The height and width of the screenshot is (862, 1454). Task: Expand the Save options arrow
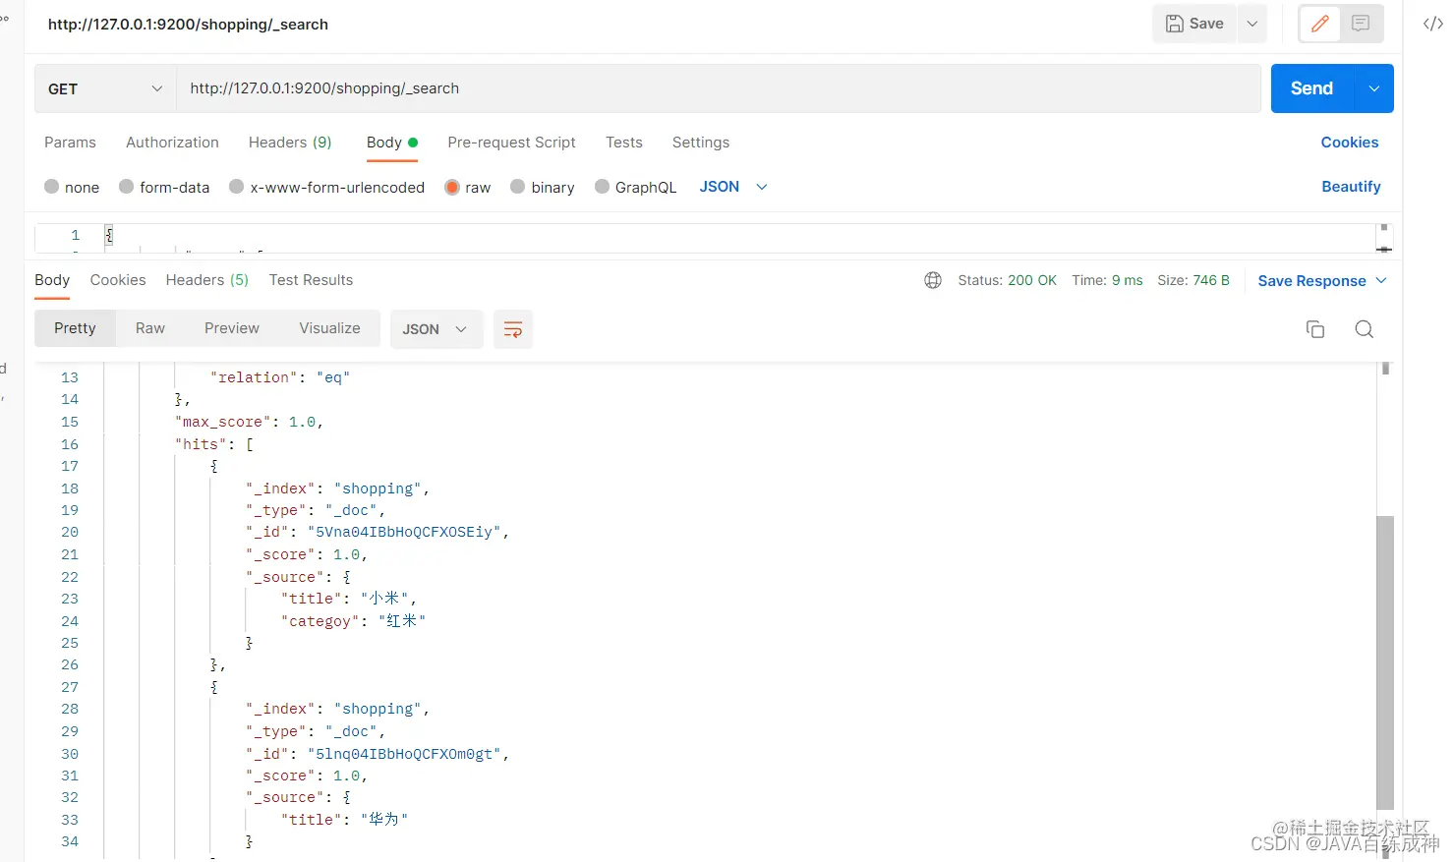click(1252, 24)
